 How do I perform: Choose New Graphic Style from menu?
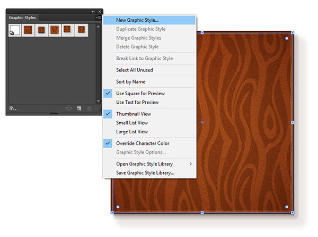(x=137, y=20)
